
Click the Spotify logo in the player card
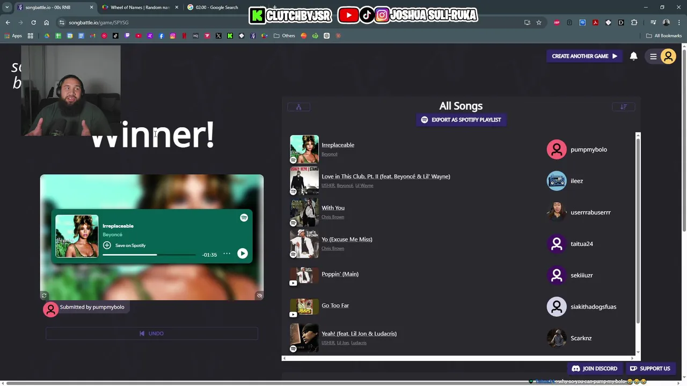[x=244, y=218]
